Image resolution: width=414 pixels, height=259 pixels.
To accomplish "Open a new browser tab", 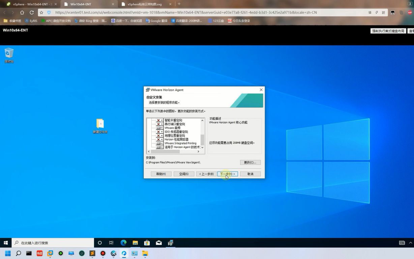I will [179, 4].
